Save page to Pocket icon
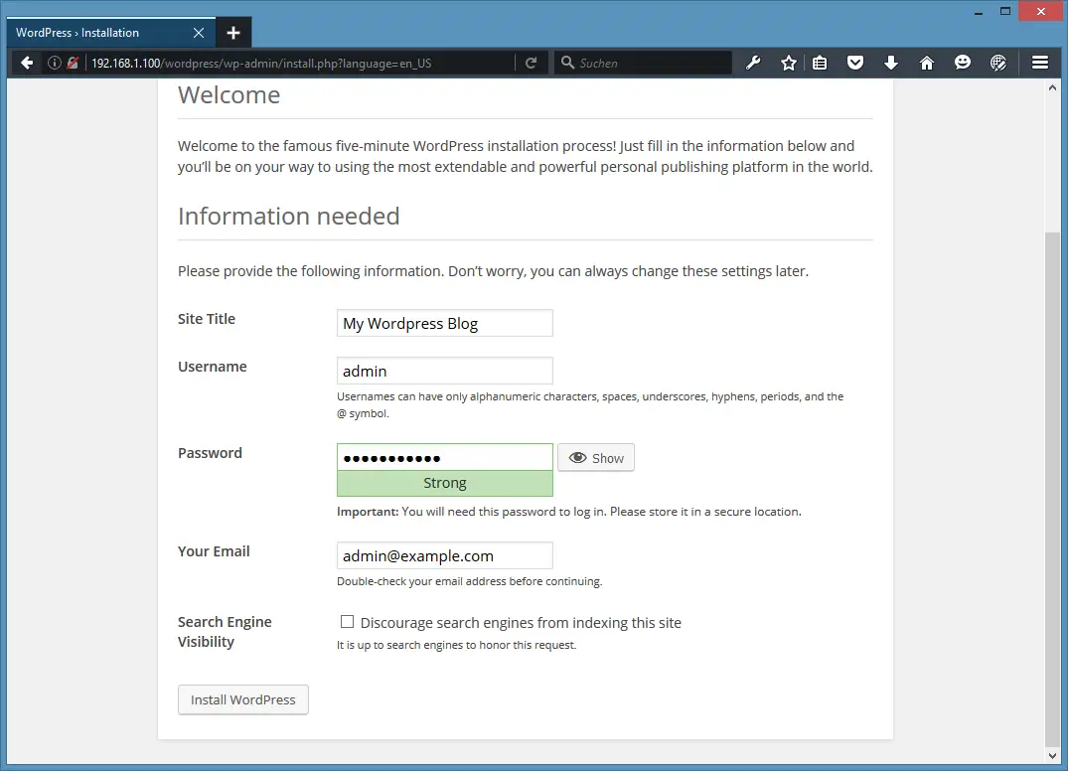Screen dimensions: 1068x771 coord(855,64)
